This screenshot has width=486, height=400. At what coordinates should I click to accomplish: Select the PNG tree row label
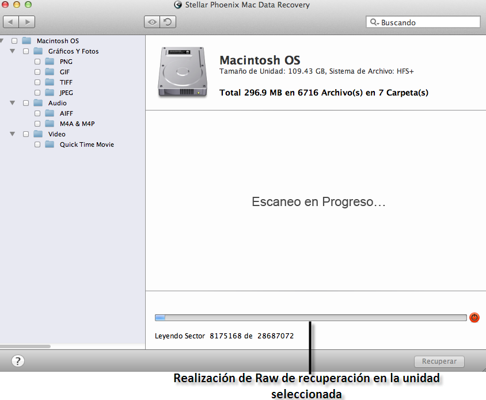point(66,62)
